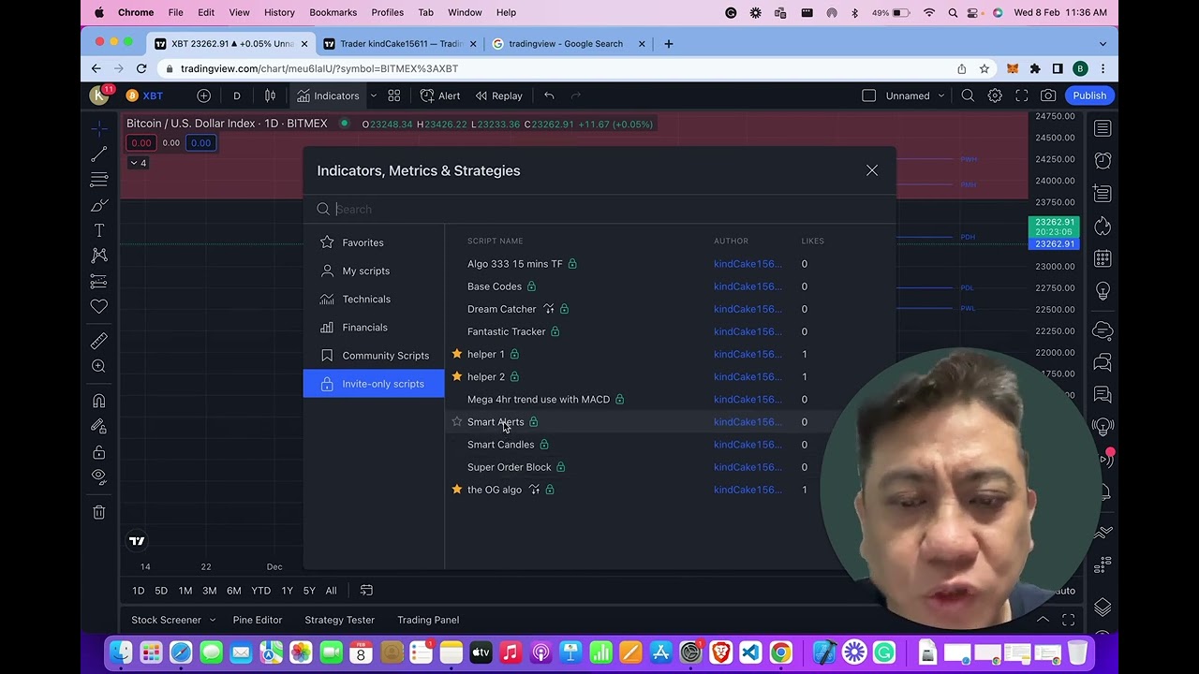
Task: Open the Unnamed layout dropdown arrow
Action: coord(941,95)
